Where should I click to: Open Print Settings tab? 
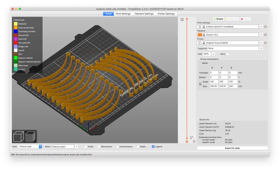(123, 14)
